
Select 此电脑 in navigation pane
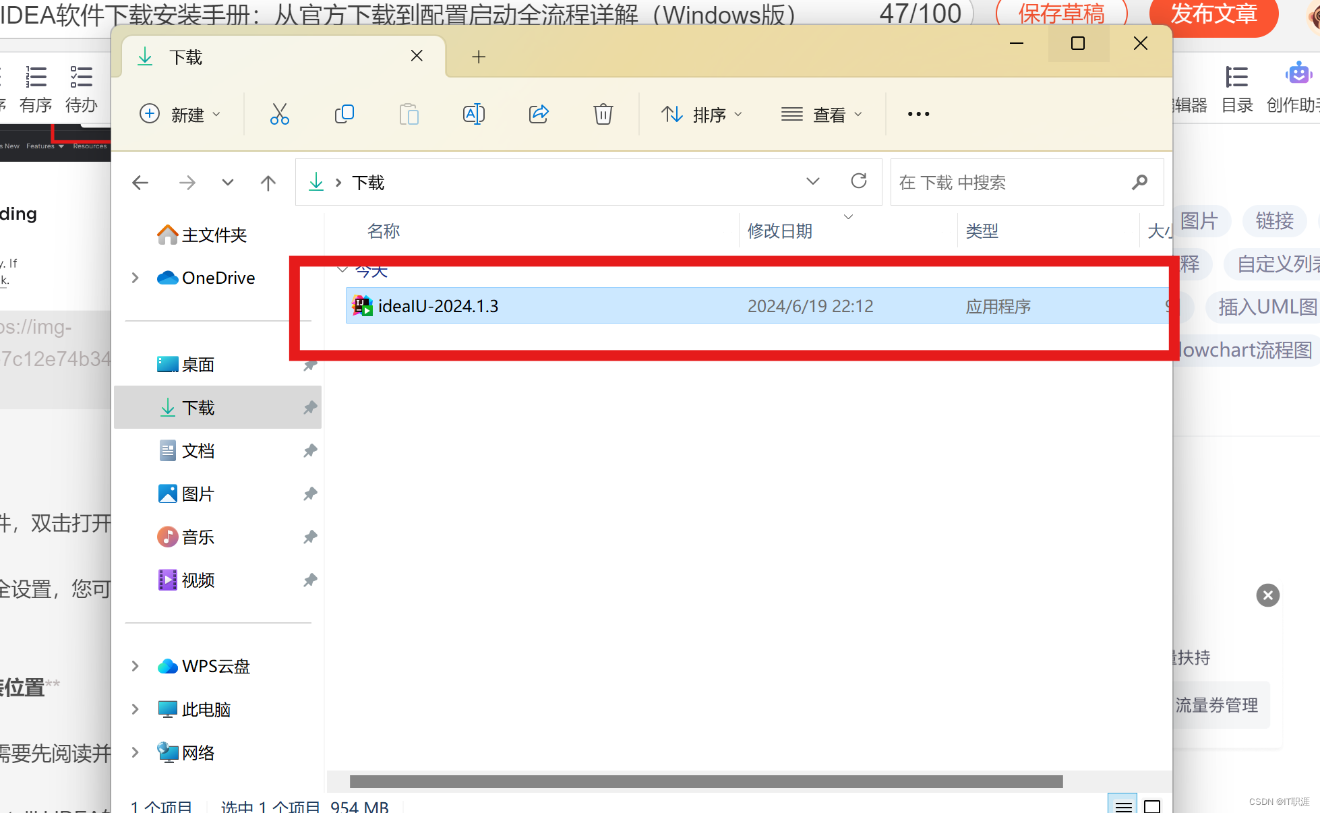point(194,709)
